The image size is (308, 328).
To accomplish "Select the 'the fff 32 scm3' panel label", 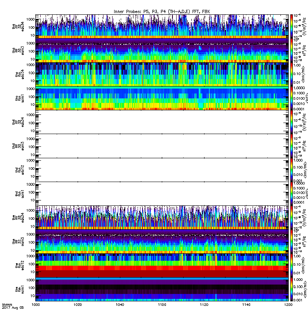I will pyautogui.click(x=18, y=241).
